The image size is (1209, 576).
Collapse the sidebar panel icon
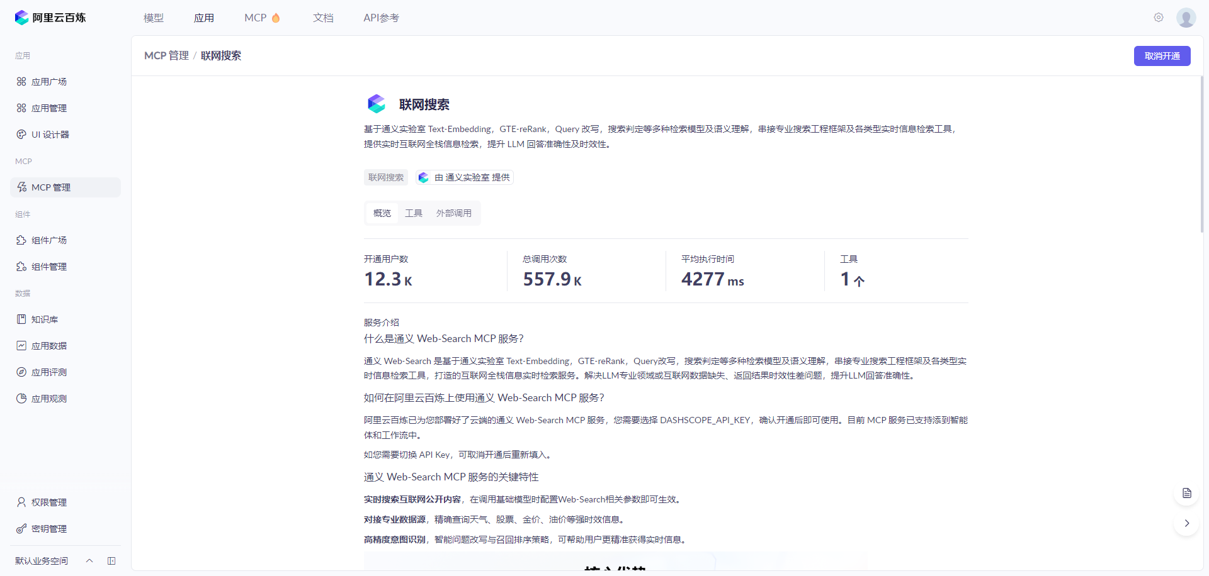pos(111,561)
